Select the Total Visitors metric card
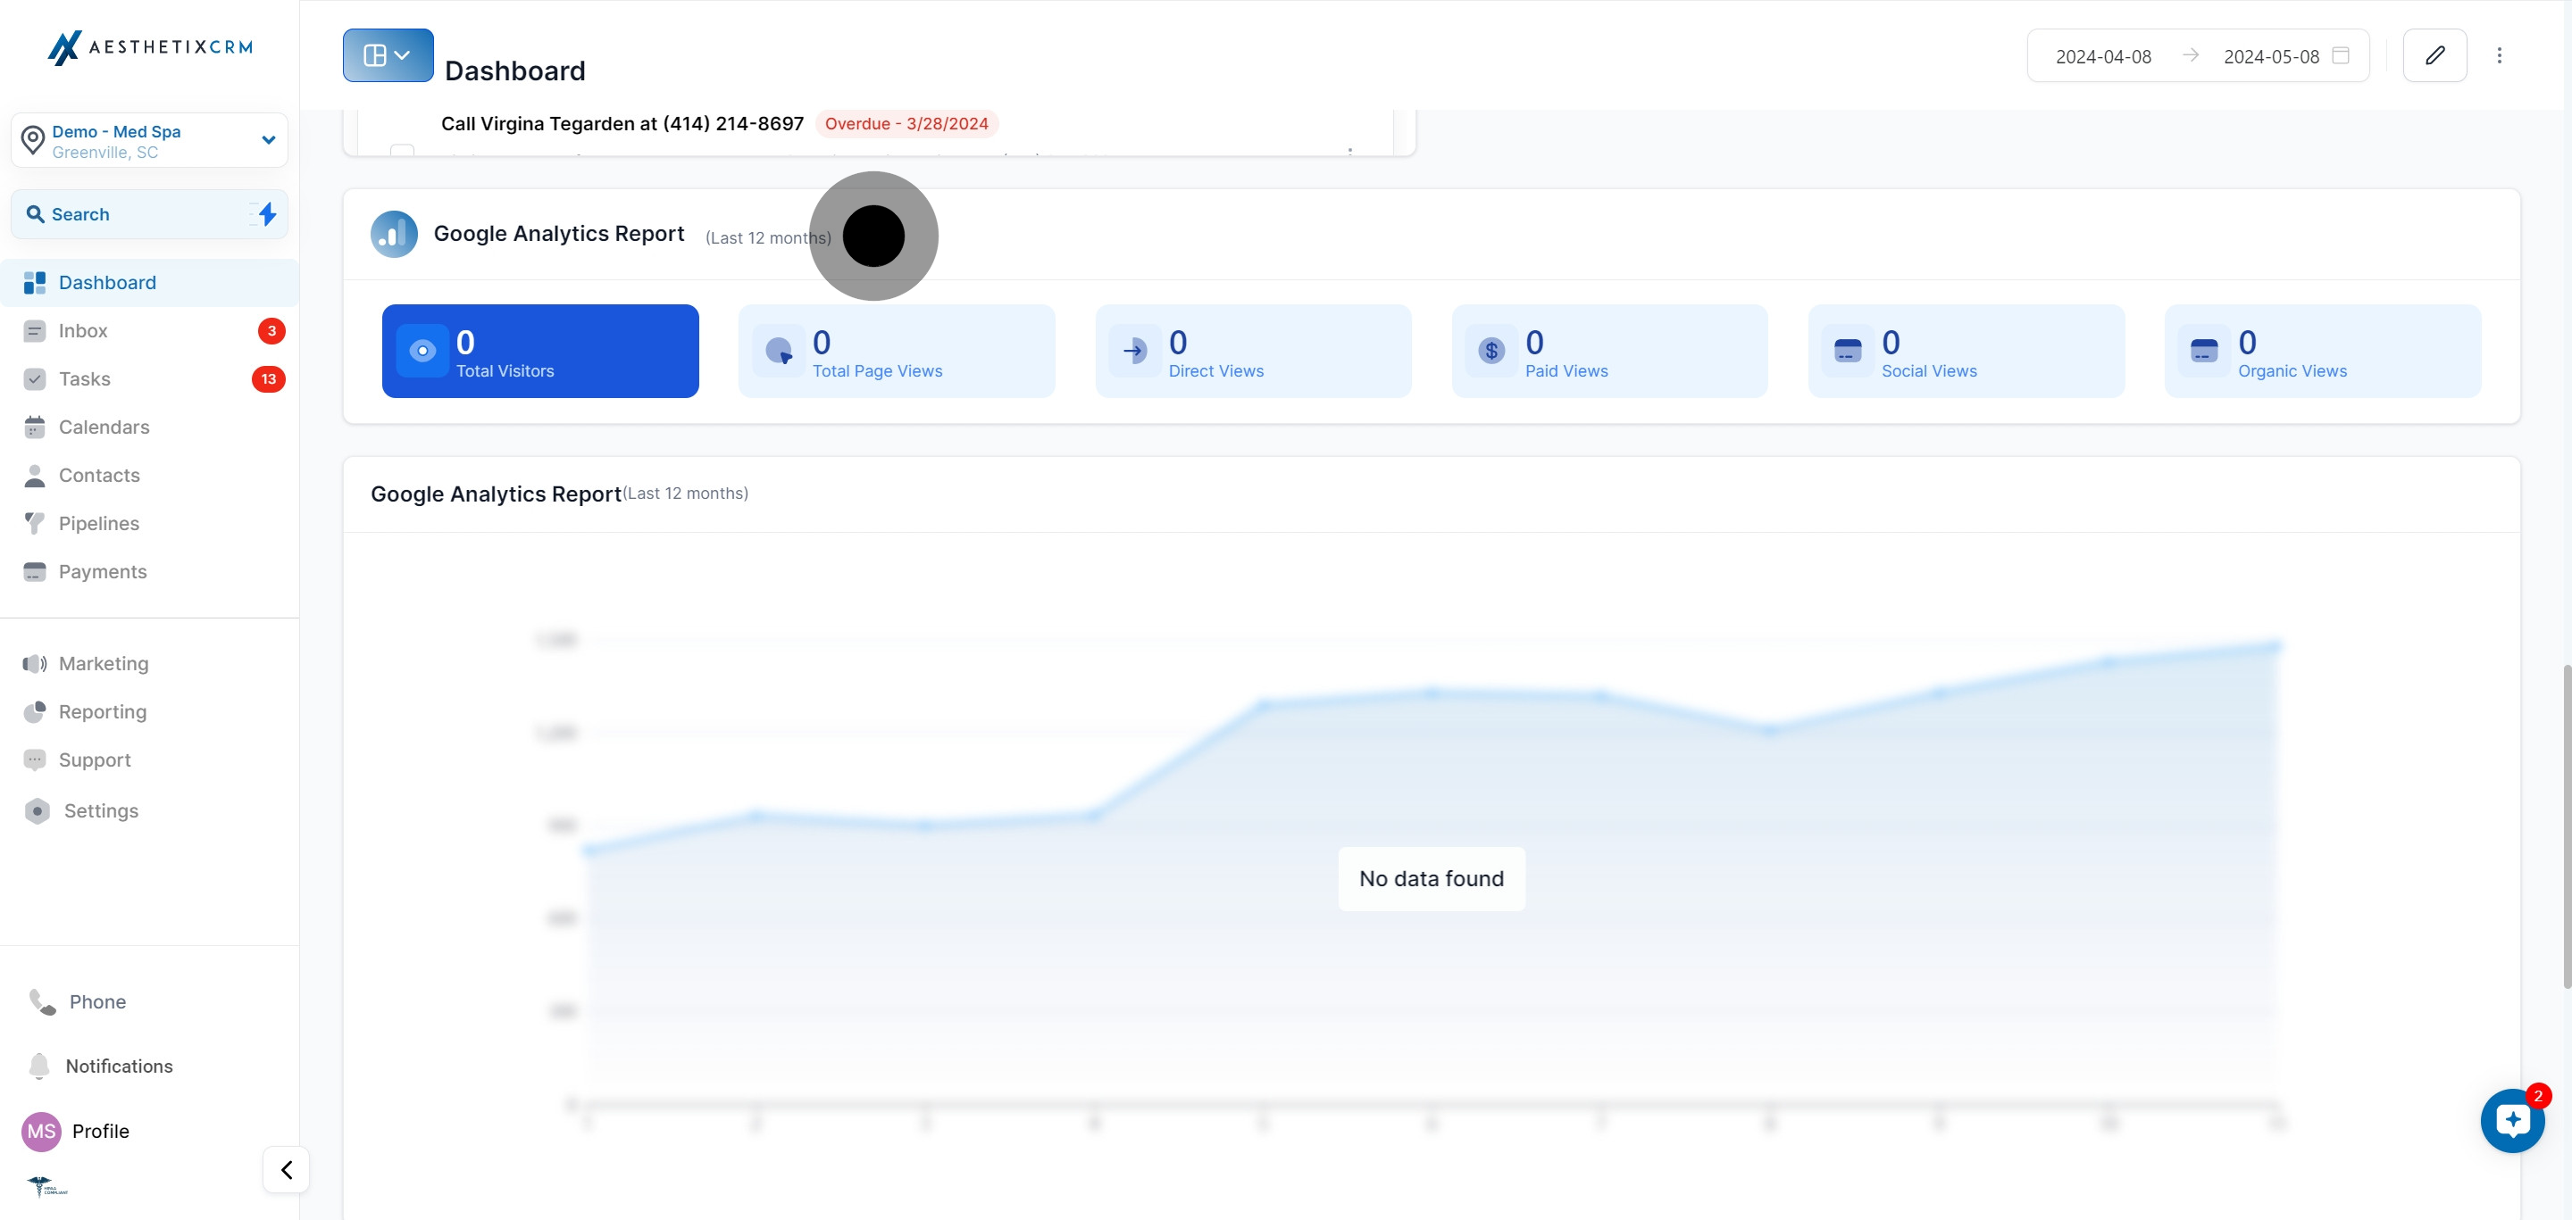 540,351
